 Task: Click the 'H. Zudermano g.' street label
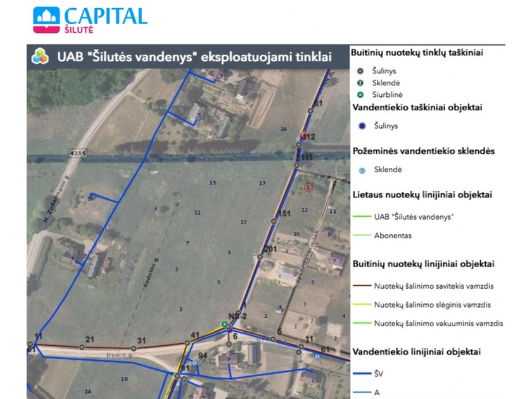click(x=56, y=198)
